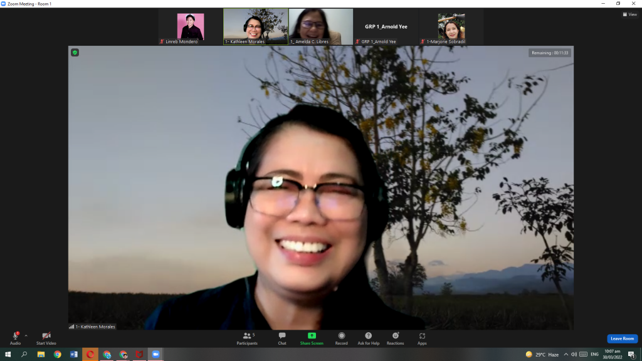Image resolution: width=642 pixels, height=361 pixels.
Task: Select Marjorie Sobradil's video thumbnail
Action: click(451, 26)
